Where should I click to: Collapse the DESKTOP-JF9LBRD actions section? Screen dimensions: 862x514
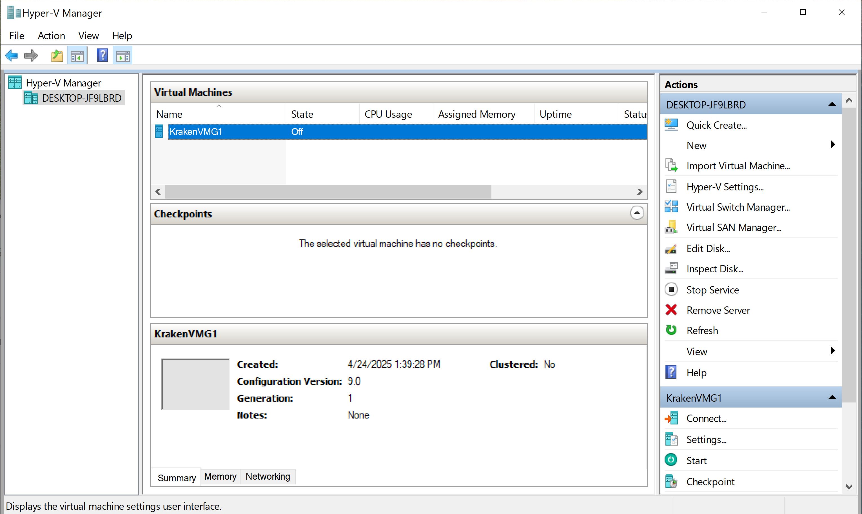click(832, 104)
